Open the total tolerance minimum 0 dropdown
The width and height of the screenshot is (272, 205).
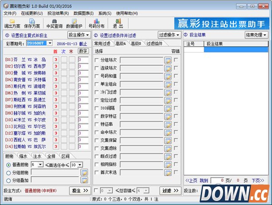click(109, 191)
